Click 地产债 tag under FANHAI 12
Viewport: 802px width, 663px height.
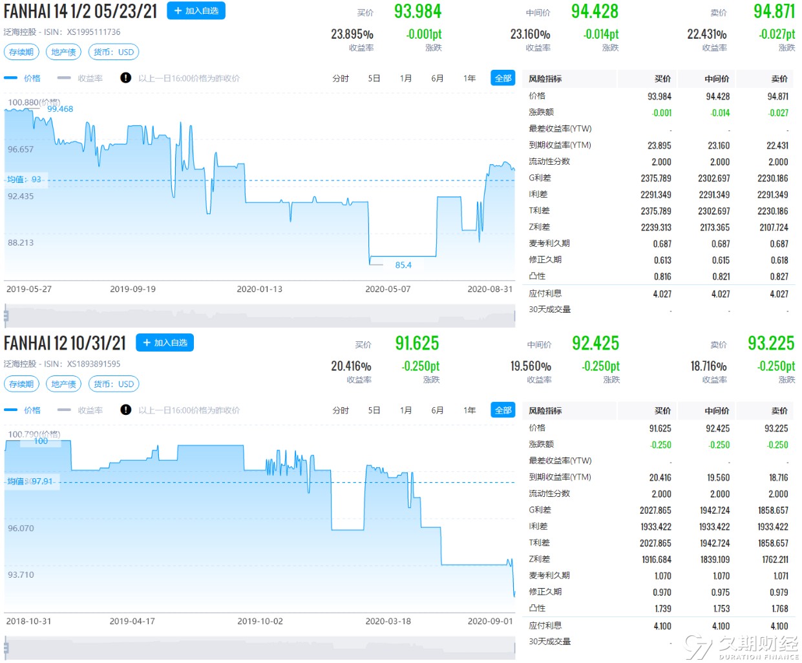(x=63, y=384)
